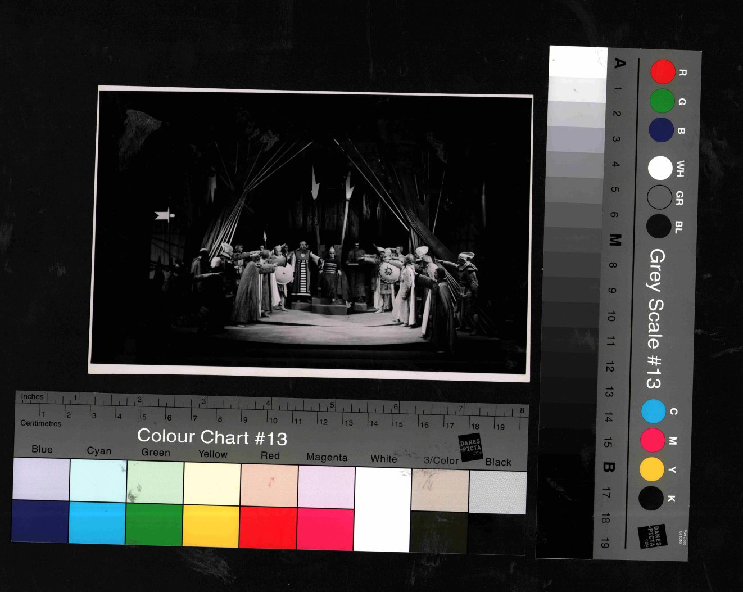This screenshot has width=743, height=592.
Task: Choose the yellow circle labeled Y
Action: pyautogui.click(x=652, y=469)
